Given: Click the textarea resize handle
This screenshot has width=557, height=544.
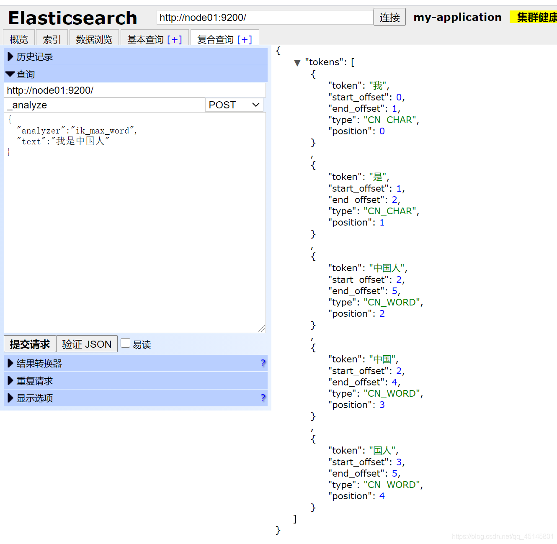Looking at the screenshot, I should [262, 329].
